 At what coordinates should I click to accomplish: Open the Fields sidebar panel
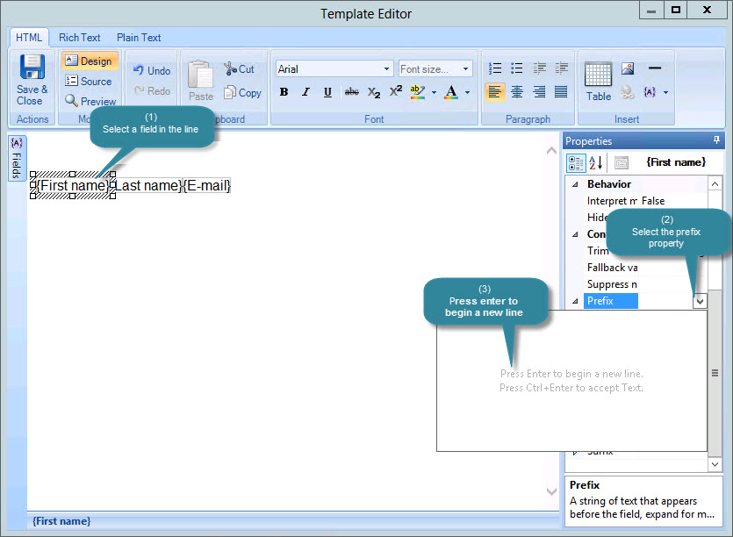(x=16, y=159)
